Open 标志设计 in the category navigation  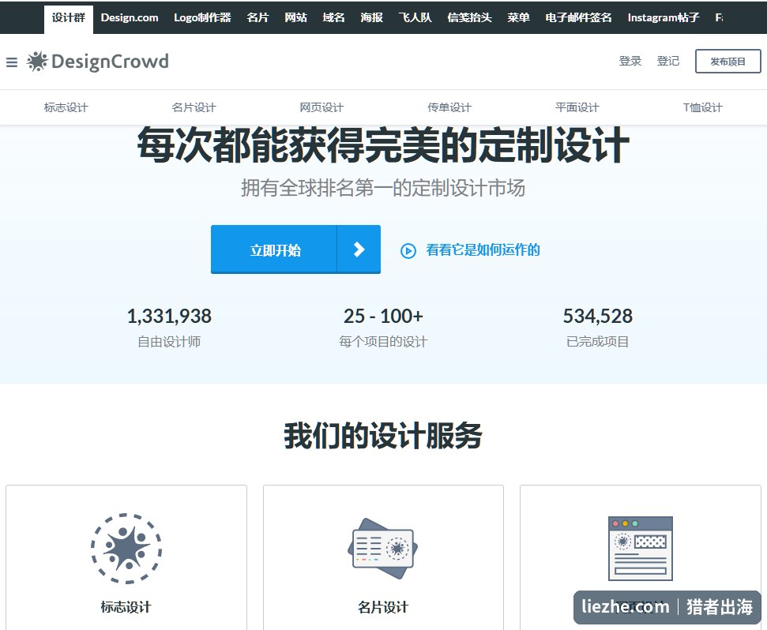click(66, 107)
